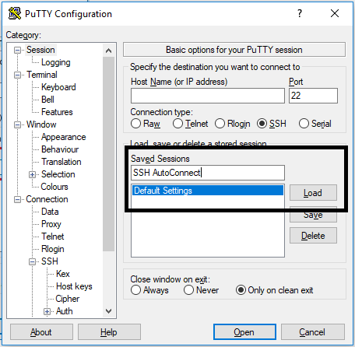Open the Rlogin category in tree
This screenshot has height=347, width=355.
53,249
